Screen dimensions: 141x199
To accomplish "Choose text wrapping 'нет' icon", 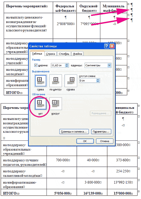I will (41, 103).
